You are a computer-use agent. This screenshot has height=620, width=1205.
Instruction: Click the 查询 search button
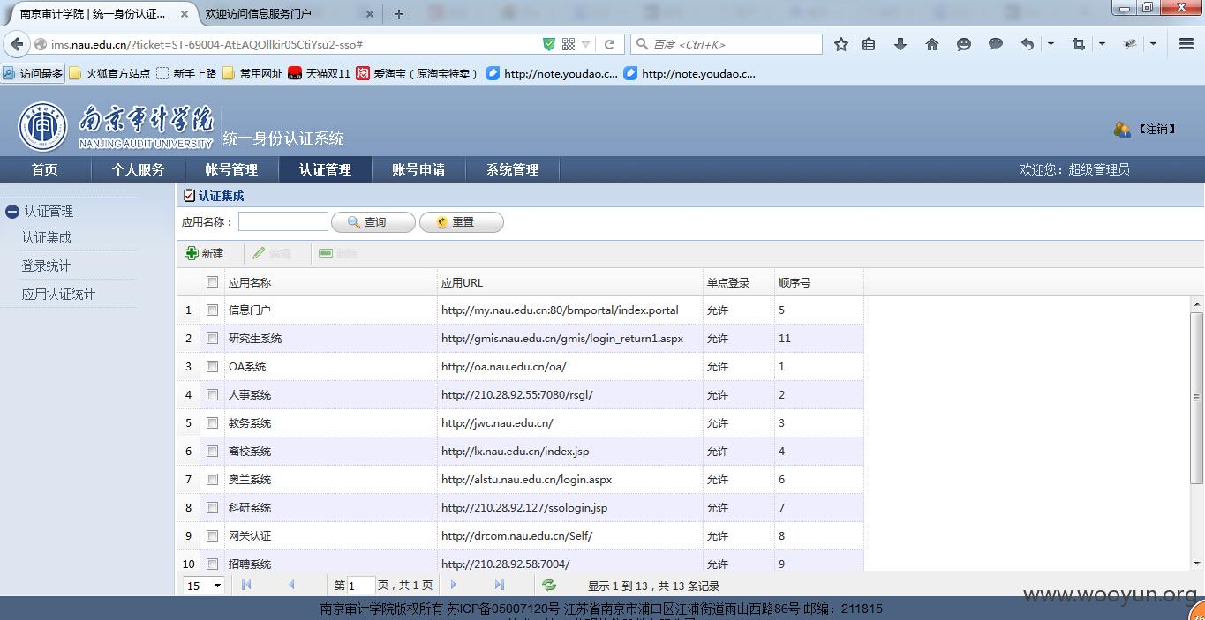click(x=373, y=222)
